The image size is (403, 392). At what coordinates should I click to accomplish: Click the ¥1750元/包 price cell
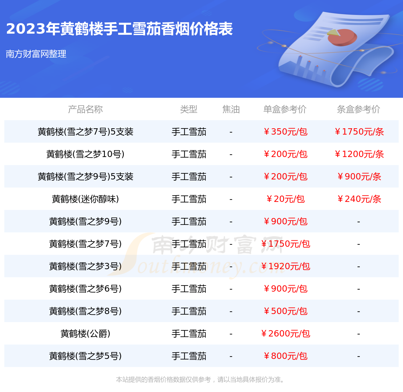[285, 244]
